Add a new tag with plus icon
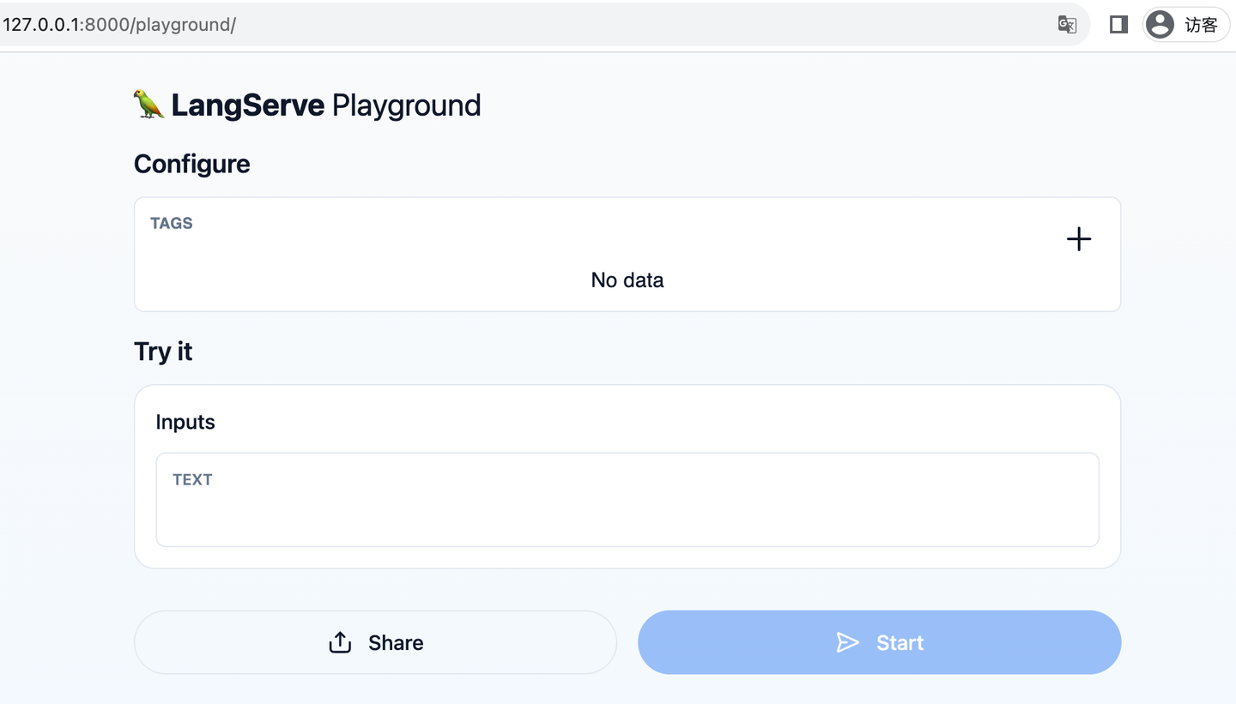The height and width of the screenshot is (704, 1236). (1078, 239)
